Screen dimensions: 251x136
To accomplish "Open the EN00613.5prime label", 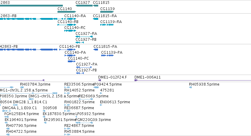I will pyautogui.click(x=115, y=102).
